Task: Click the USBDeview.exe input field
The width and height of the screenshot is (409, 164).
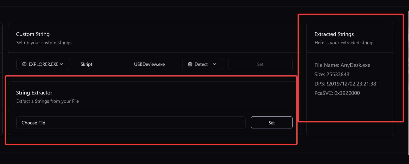Action: [149, 64]
